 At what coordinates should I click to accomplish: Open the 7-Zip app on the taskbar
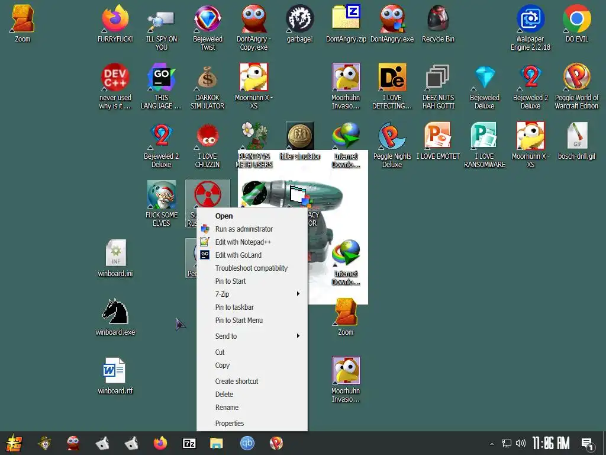(x=189, y=443)
